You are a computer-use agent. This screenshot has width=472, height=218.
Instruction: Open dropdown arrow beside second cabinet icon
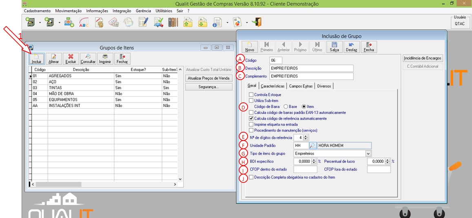tap(59, 22)
